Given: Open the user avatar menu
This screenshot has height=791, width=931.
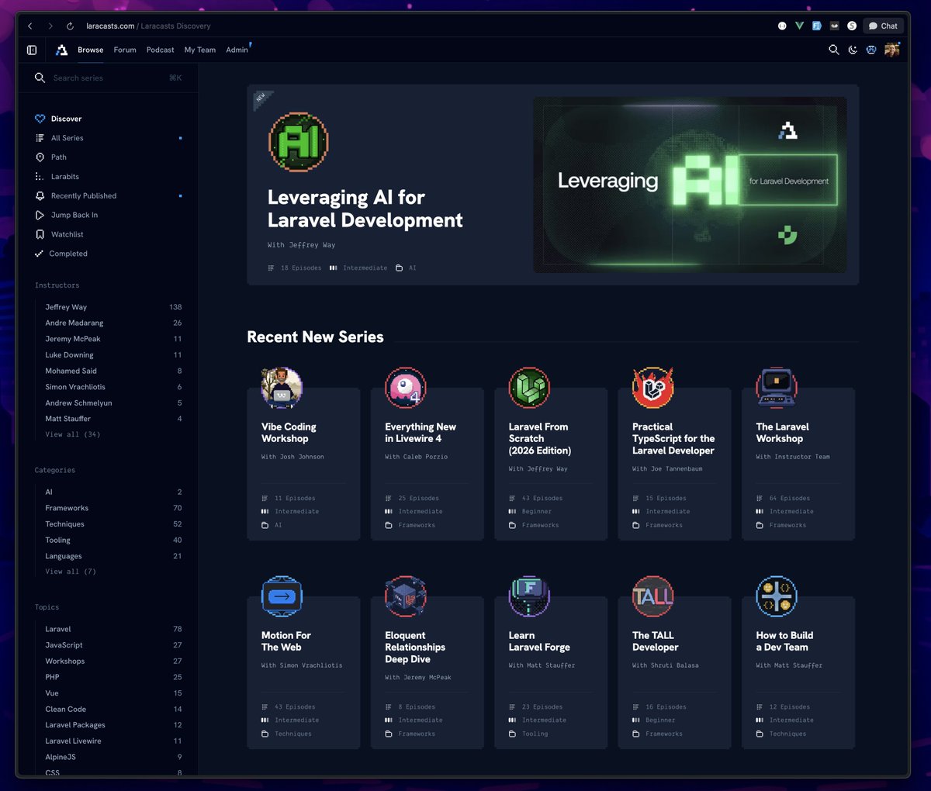Looking at the screenshot, I should [892, 50].
